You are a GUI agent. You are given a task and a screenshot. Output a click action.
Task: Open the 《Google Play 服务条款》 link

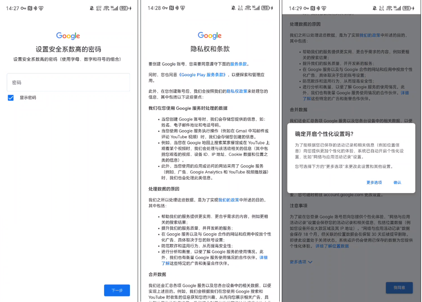pyautogui.click(x=202, y=75)
